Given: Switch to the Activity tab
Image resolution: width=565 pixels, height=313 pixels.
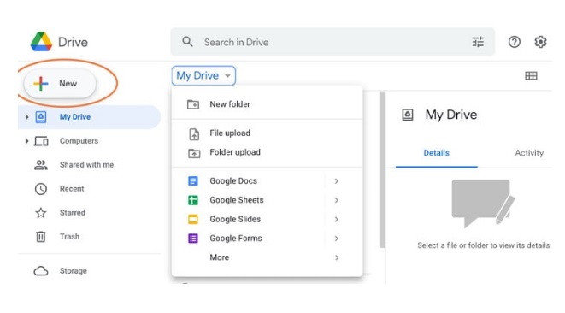Looking at the screenshot, I should 529,153.
